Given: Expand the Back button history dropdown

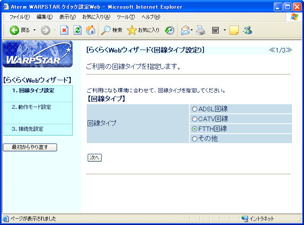Looking at the screenshot, I should (34, 30).
